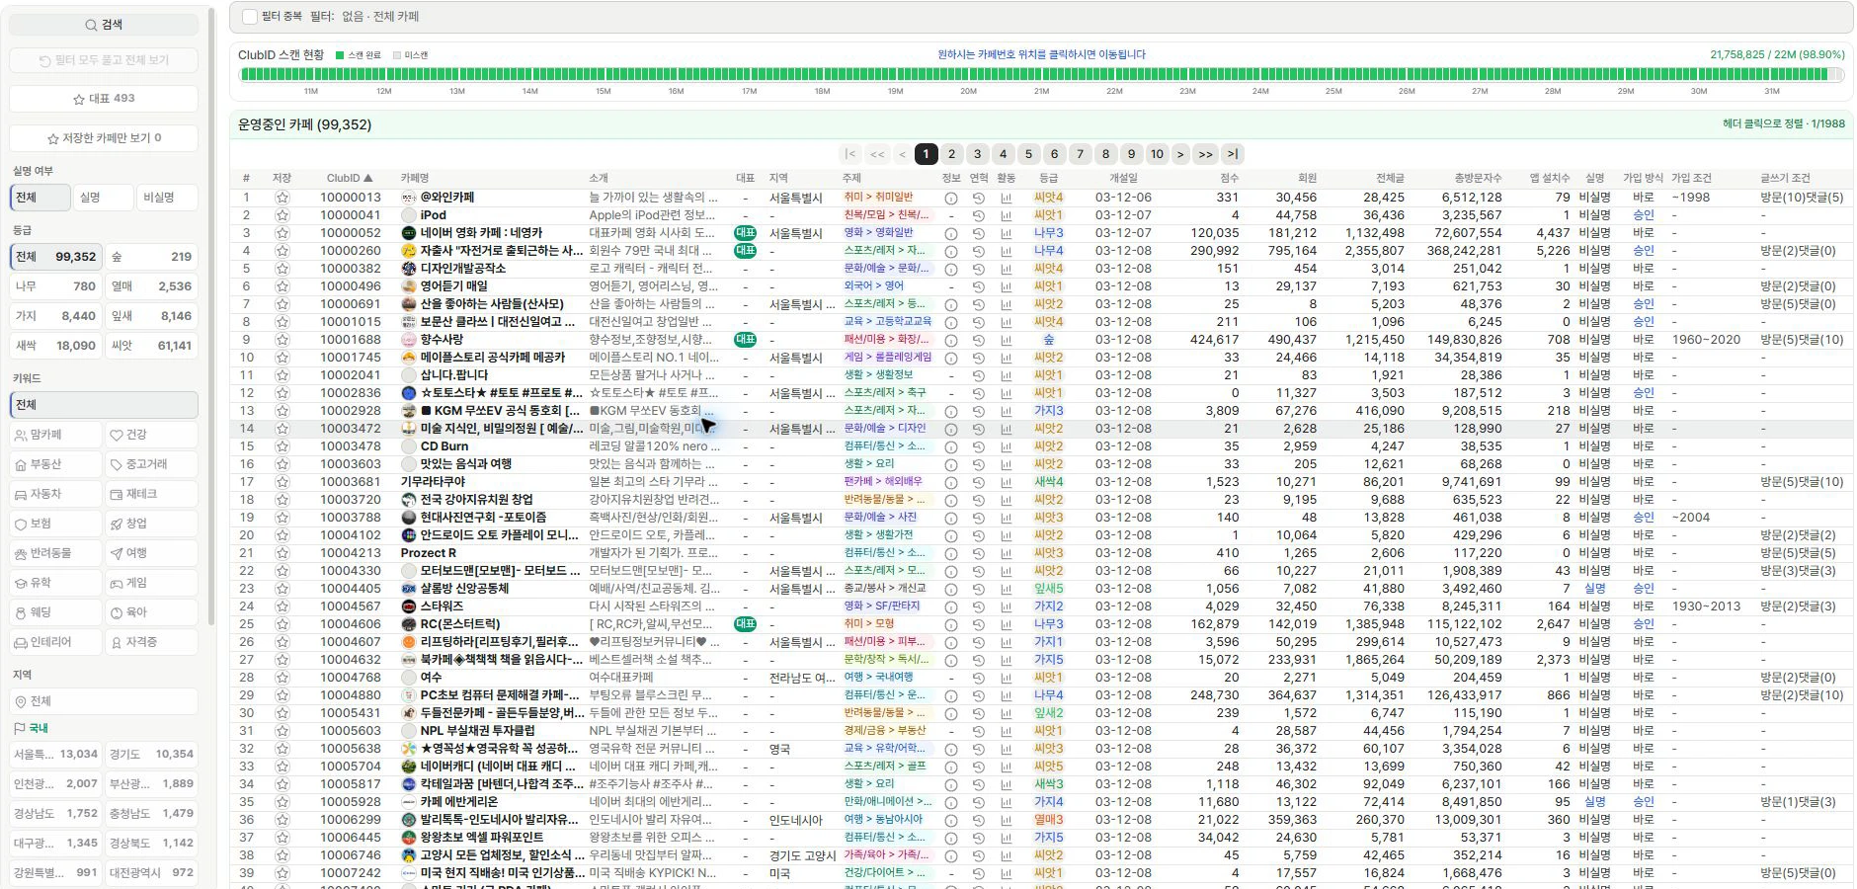The height and width of the screenshot is (889, 1857).
Task: Click ClubID scan bar near 12M mark
Action: (384, 74)
